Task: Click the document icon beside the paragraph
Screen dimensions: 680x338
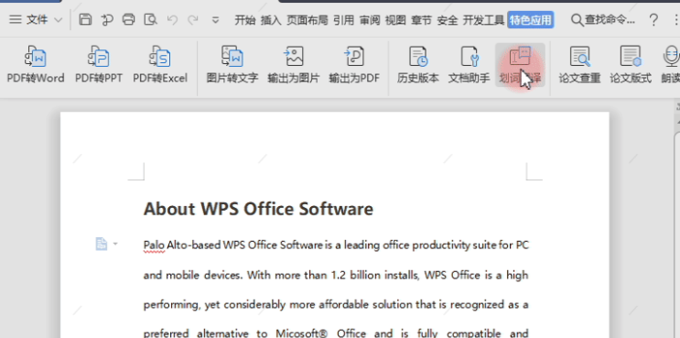Action: 101,244
